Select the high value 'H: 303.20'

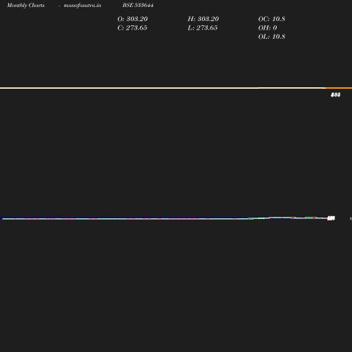click(x=203, y=19)
